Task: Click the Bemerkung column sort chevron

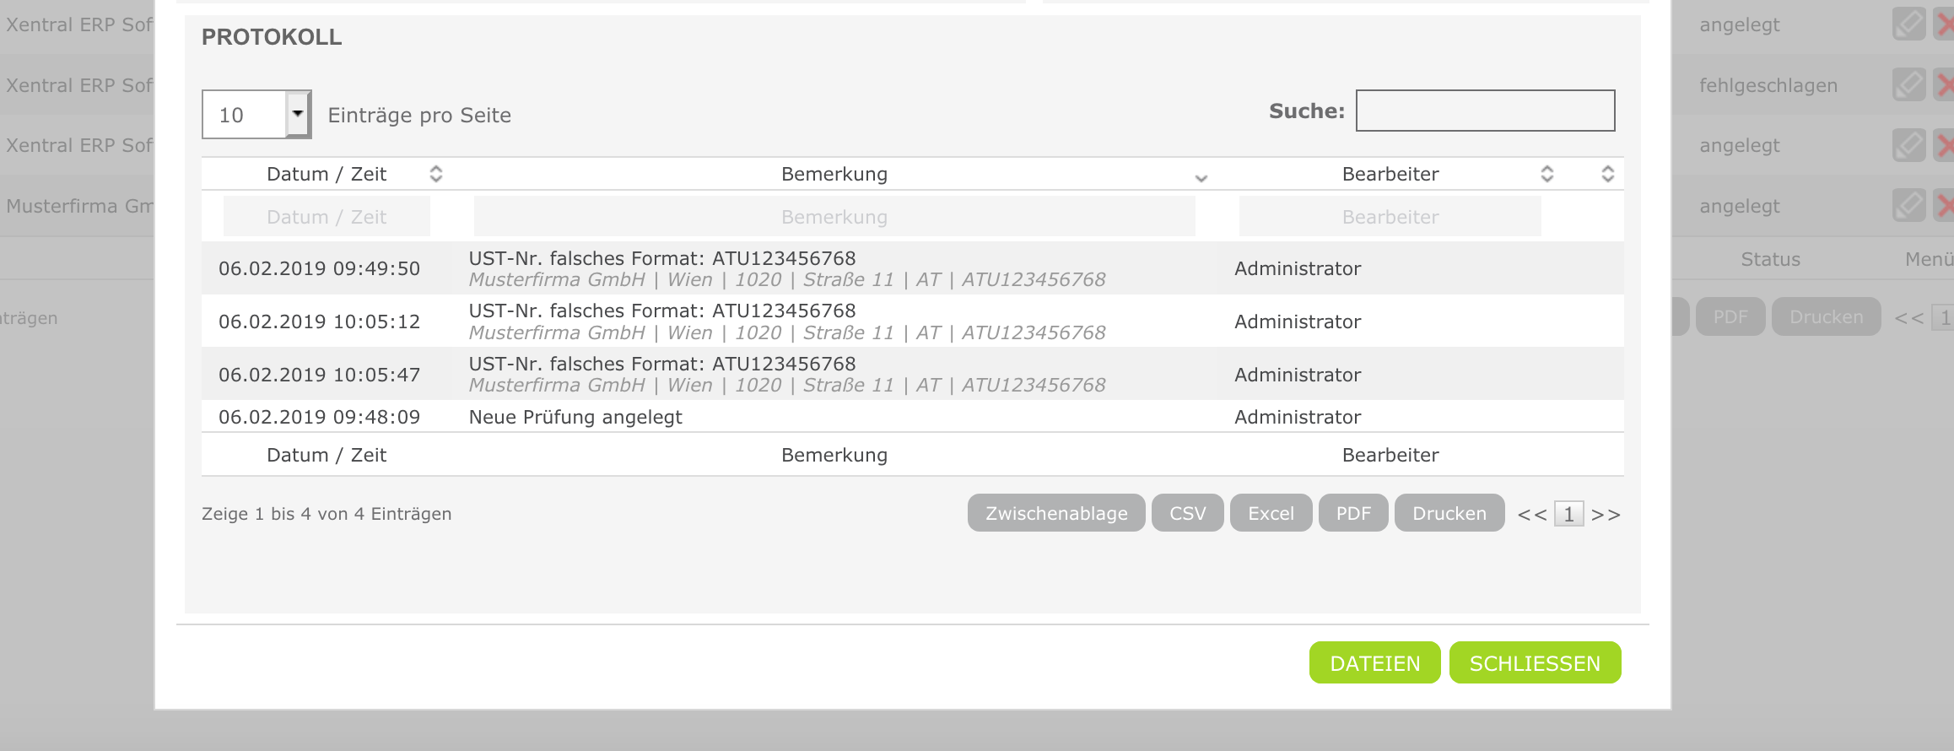Action: point(1201,177)
